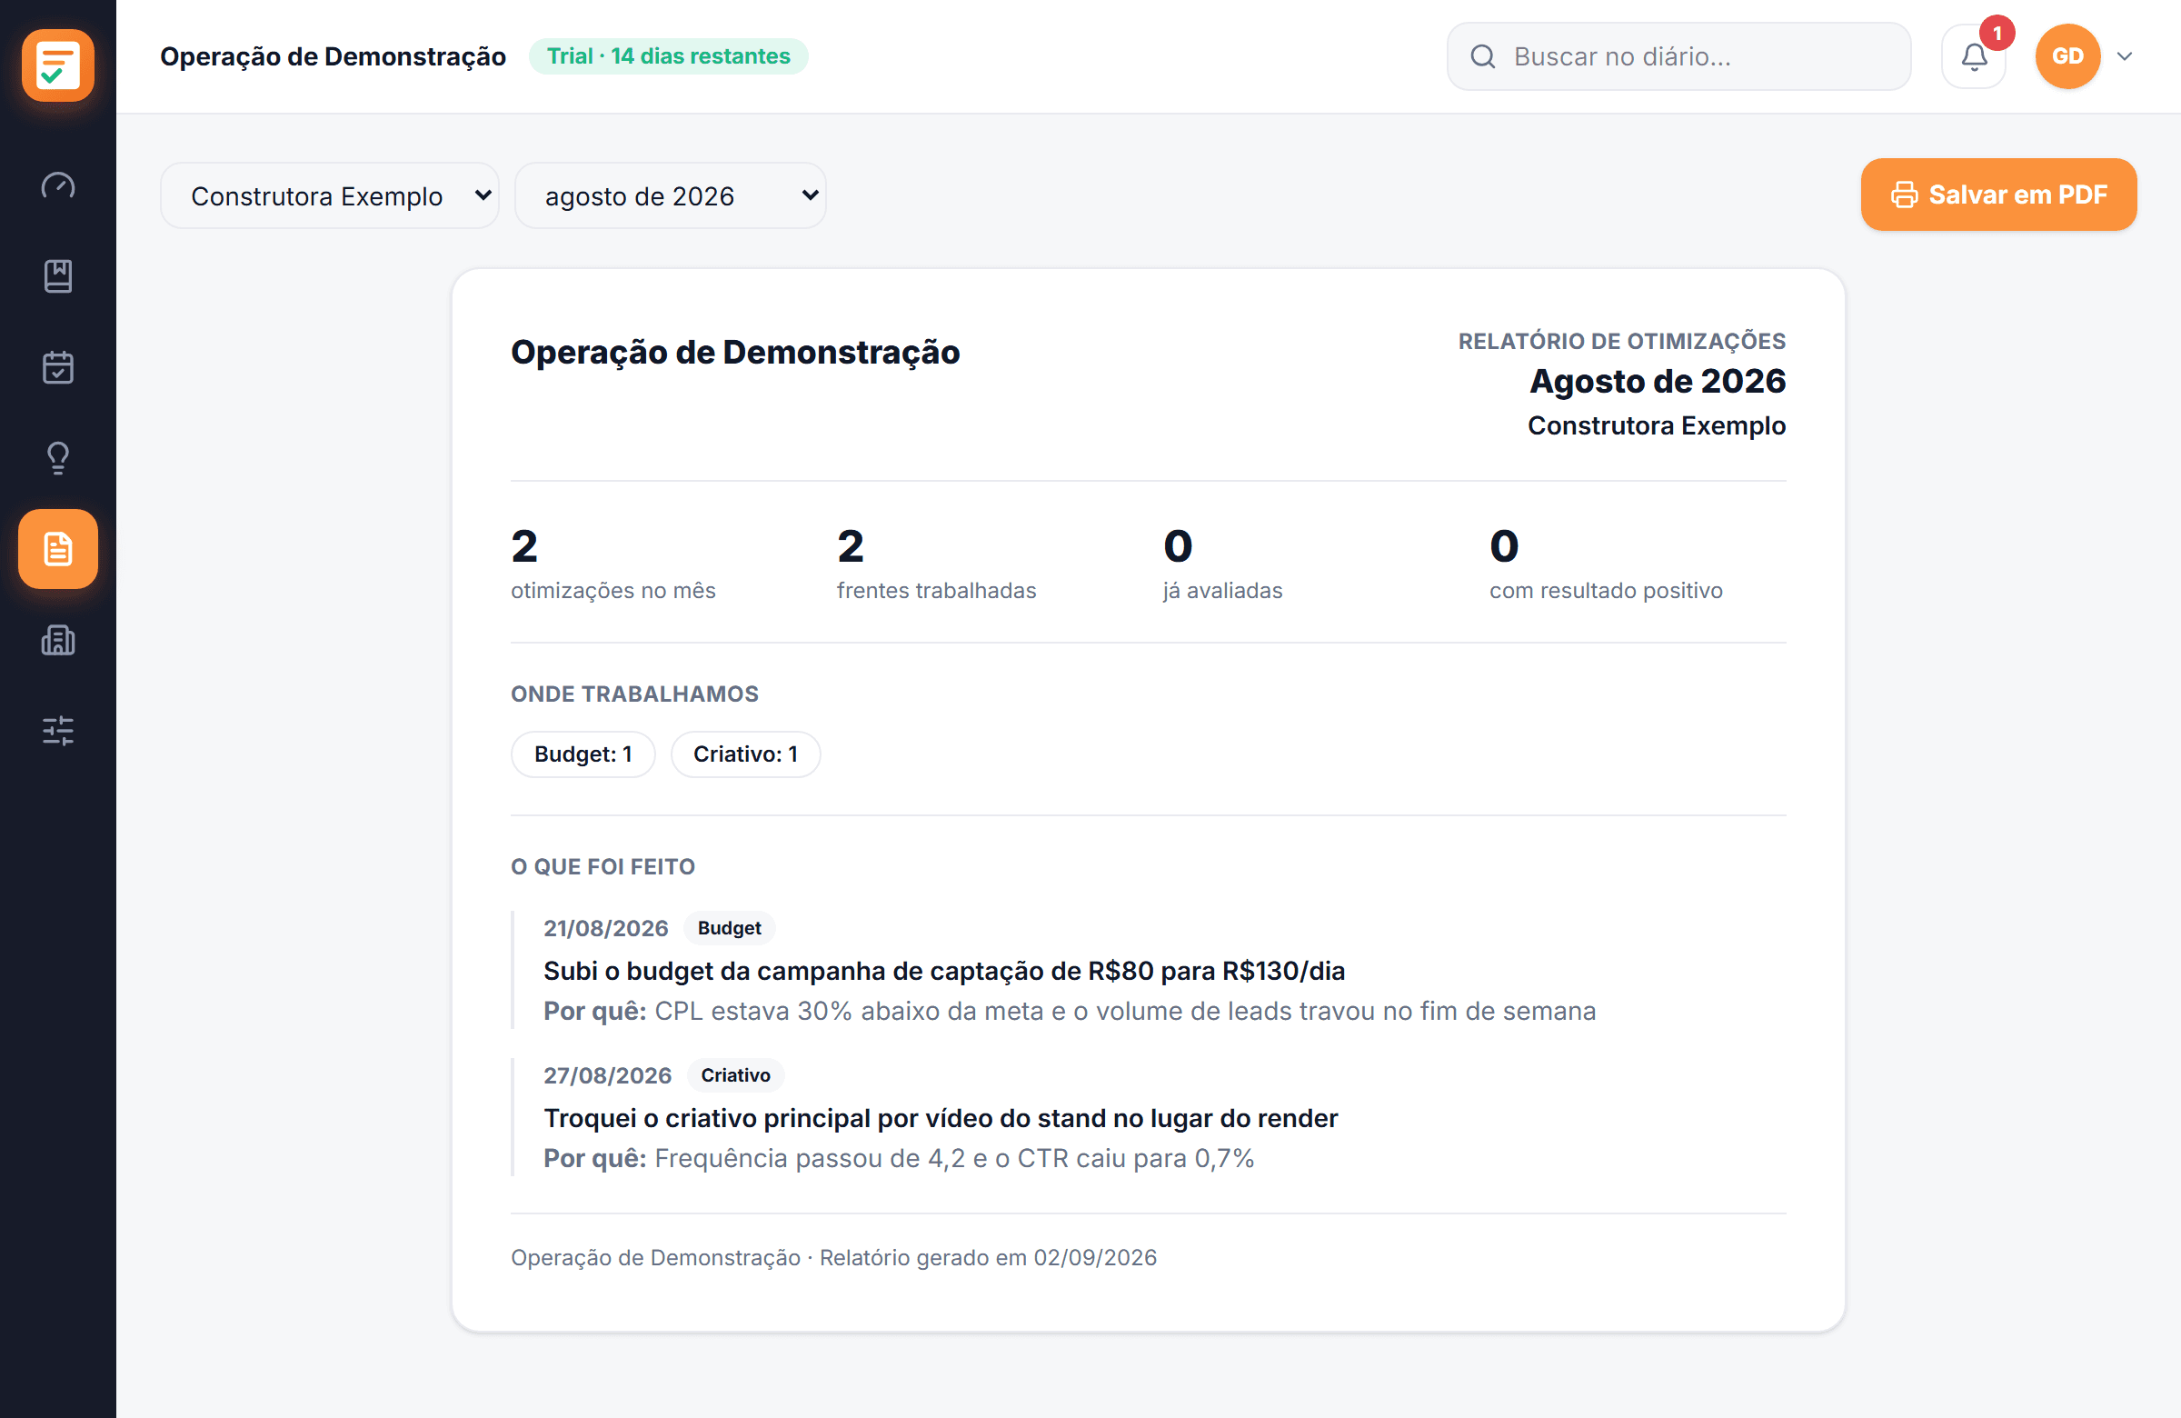The height and width of the screenshot is (1418, 2181).
Task: Select the Troquei o criativo principal entry title
Action: click(941, 1118)
